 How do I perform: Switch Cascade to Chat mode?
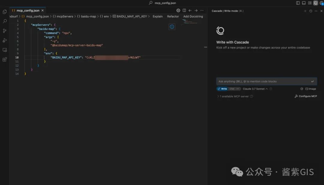coord(232,89)
